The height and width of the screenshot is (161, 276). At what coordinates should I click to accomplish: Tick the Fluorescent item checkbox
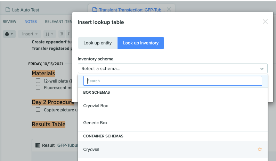pos(38,87)
